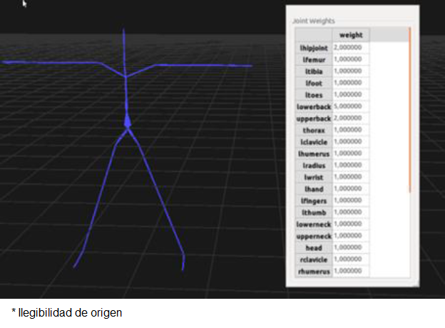The height and width of the screenshot is (328, 445).
Task: Edit the upperback weight value
Action: pyautogui.click(x=351, y=118)
